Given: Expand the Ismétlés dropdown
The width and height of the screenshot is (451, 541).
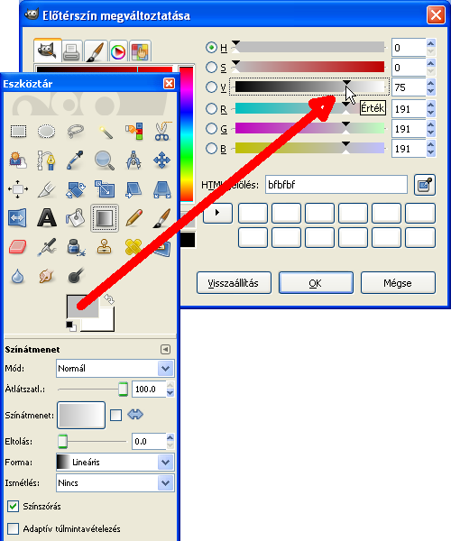Looking at the screenshot, I should point(115,482).
